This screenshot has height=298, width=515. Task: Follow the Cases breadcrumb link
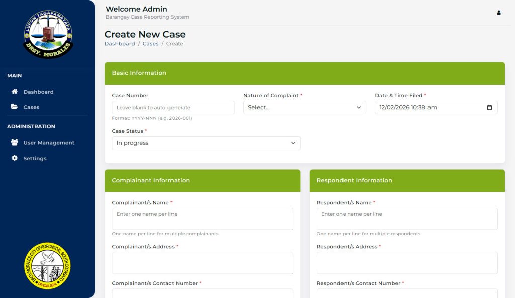pos(150,44)
